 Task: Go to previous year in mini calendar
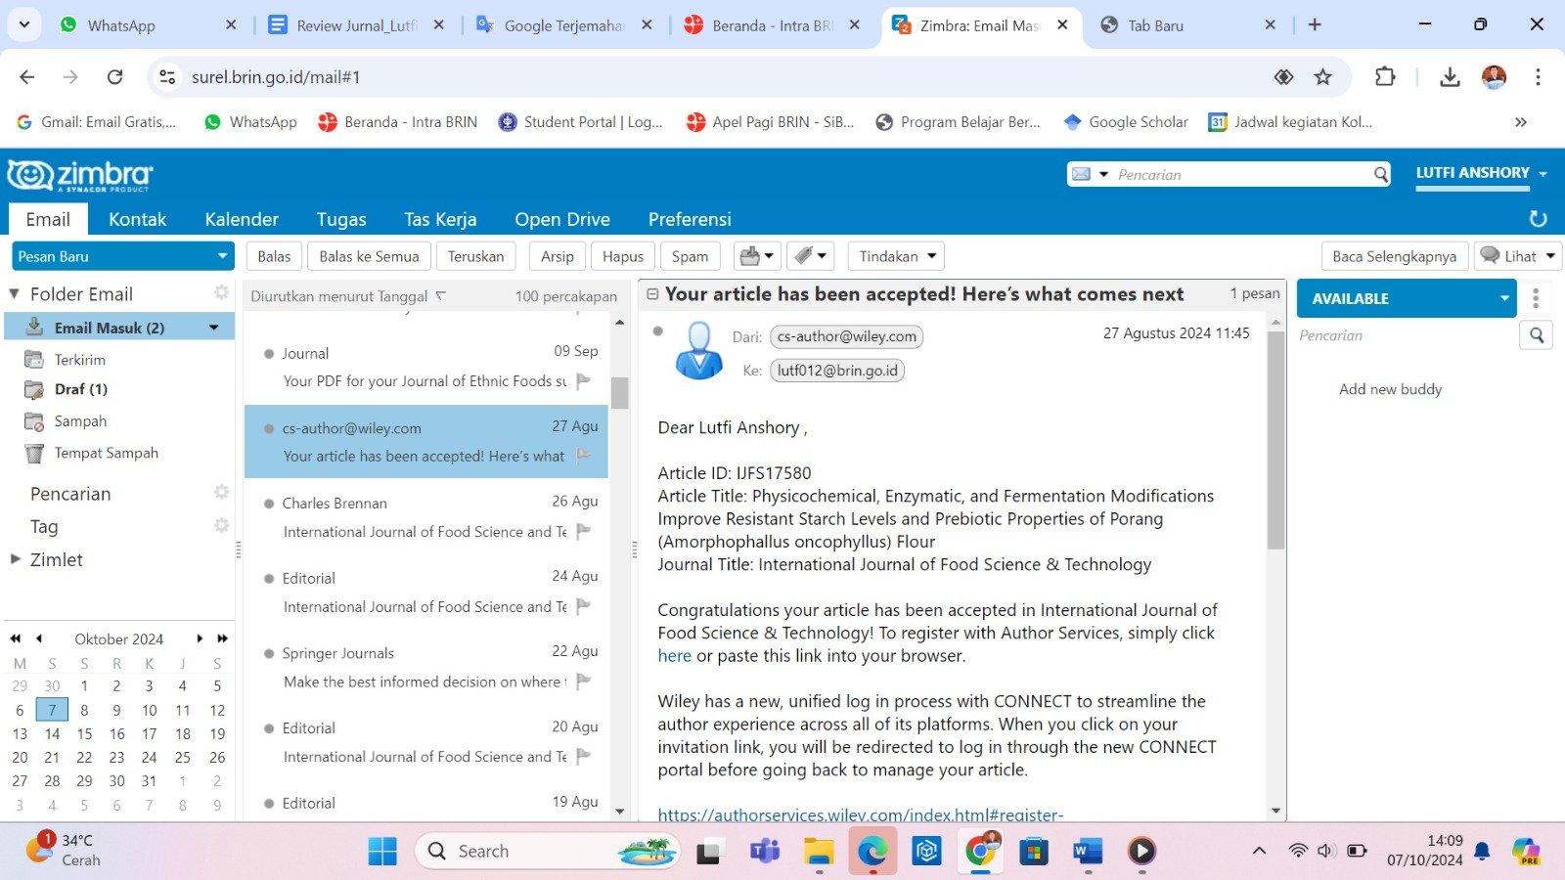[16, 638]
